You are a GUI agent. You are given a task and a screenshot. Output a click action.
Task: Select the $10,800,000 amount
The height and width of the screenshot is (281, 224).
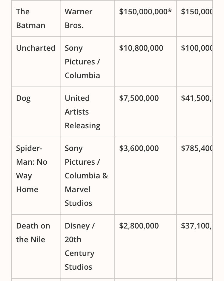(141, 48)
